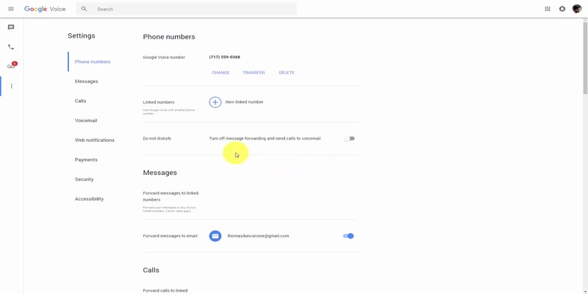The image size is (588, 294).
Task: Open Web notifications settings section
Action: click(x=94, y=140)
